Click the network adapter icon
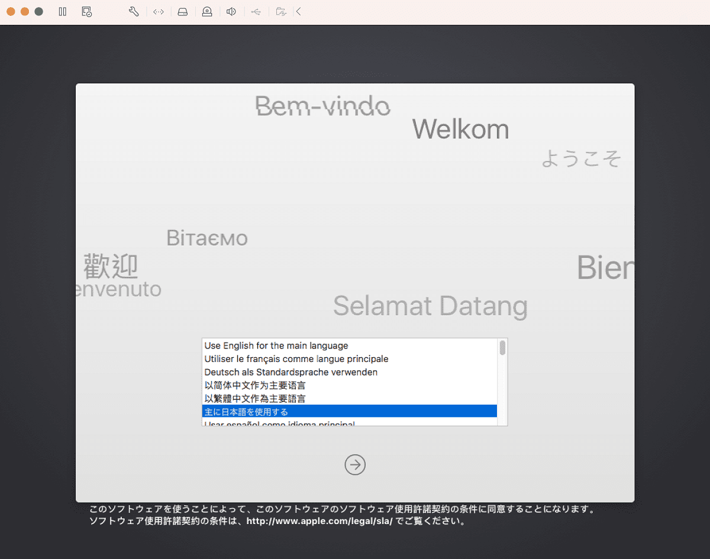710x559 pixels. [x=159, y=11]
